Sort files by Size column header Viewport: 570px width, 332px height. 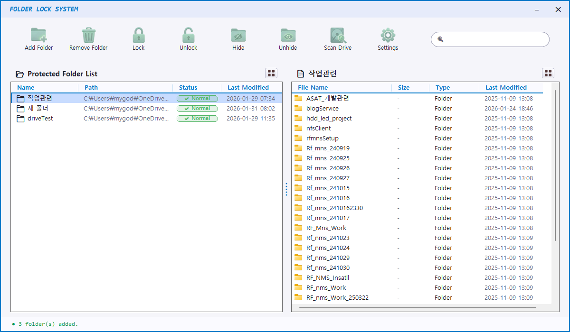click(404, 87)
